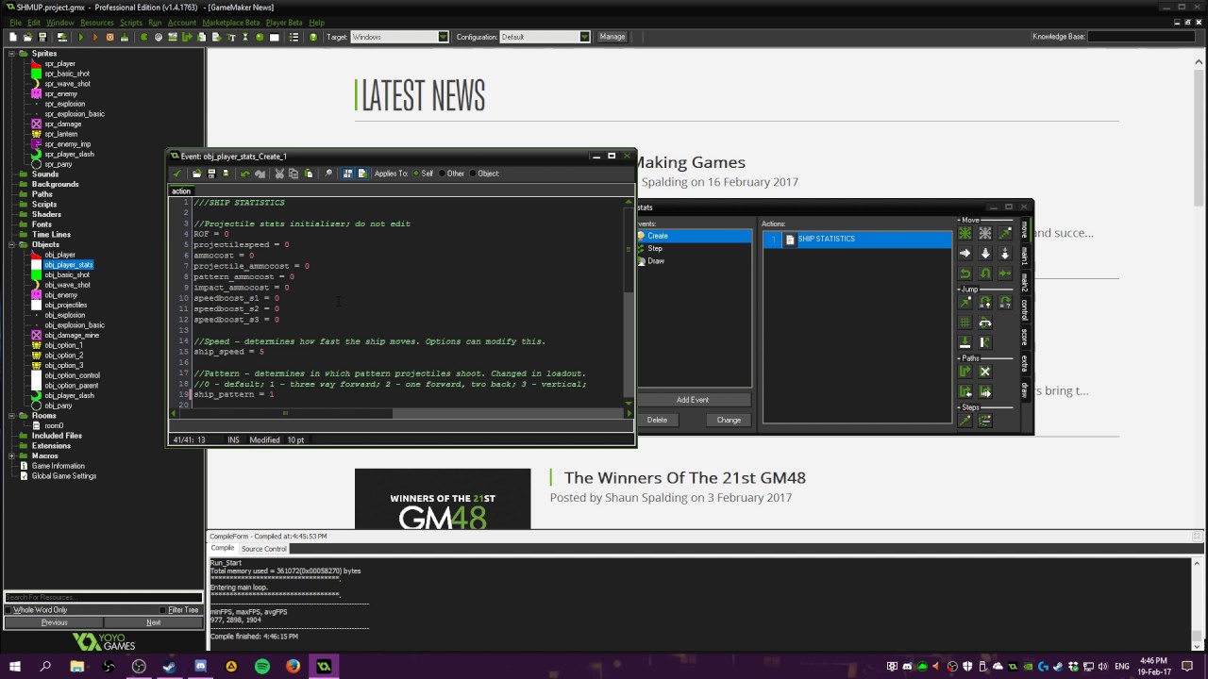Click the code editor vertical scrollbar
The width and height of the screenshot is (1208, 679).
629,302
